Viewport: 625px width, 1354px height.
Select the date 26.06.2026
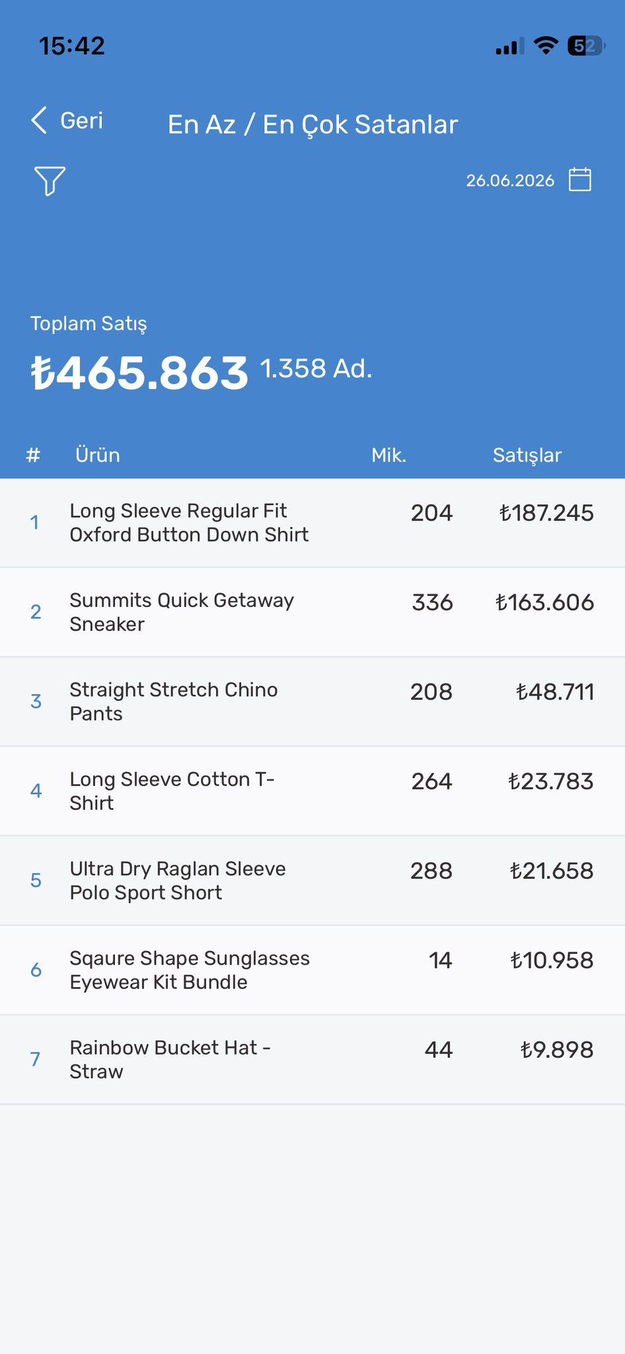point(510,180)
